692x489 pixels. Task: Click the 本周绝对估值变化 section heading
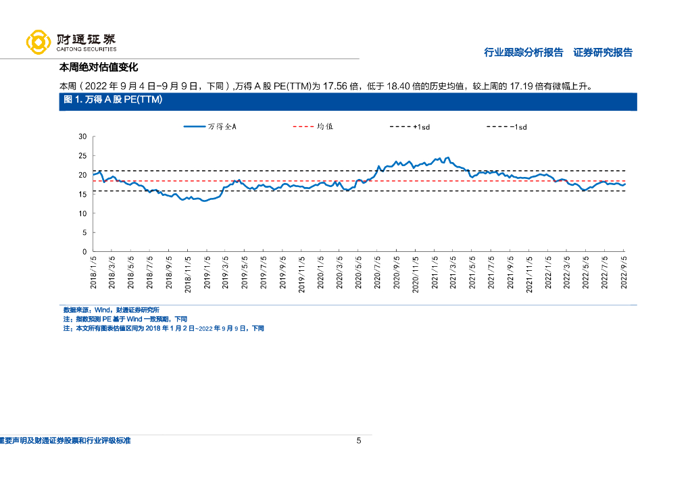(x=99, y=67)
